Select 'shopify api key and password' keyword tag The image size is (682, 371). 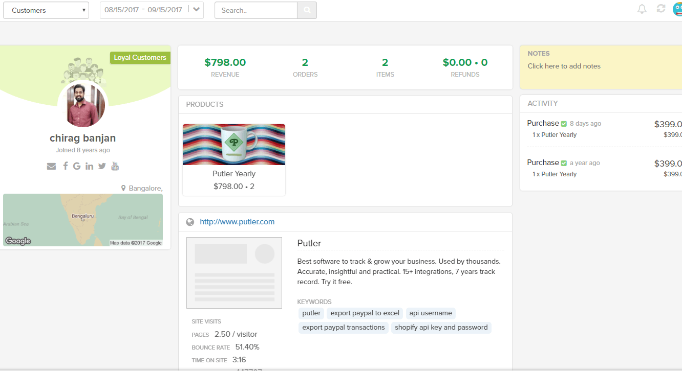coord(441,328)
